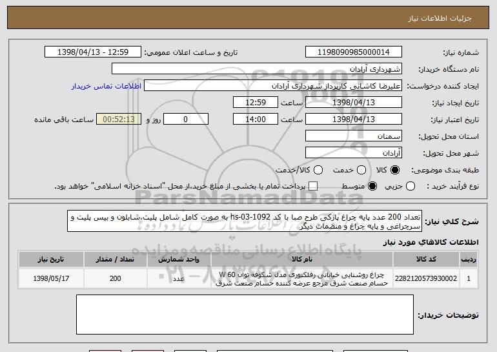Viewport: 497px width, 352px height.
Task: Select the جزیی purchase type radio
Action: pyautogui.click(x=410, y=186)
